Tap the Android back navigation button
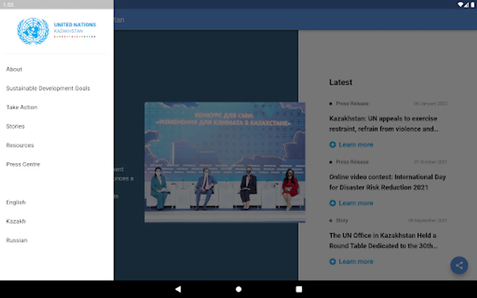 178,289
